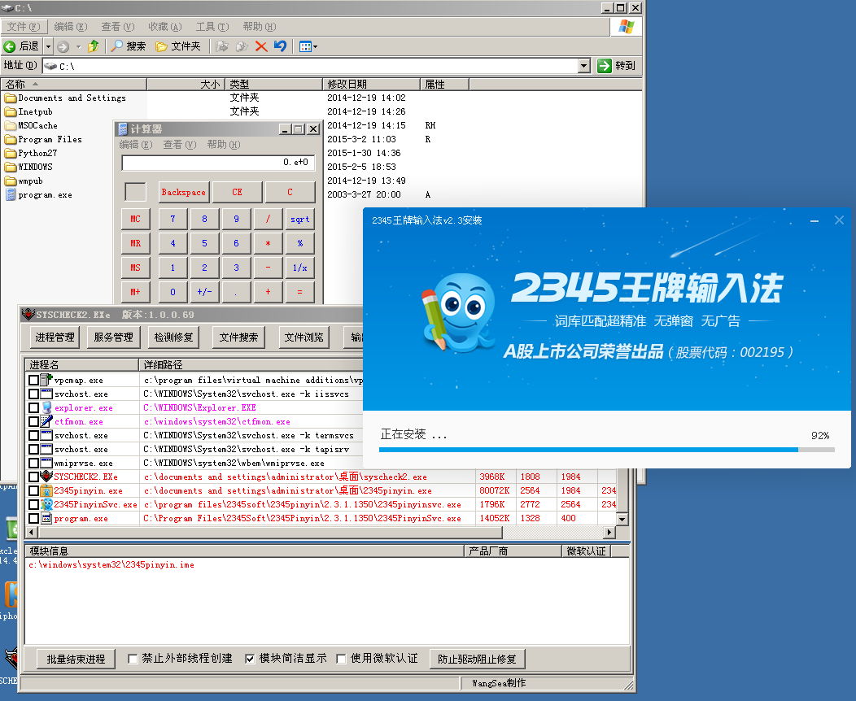Viewport: 856px width, 701px height.
Task: Open the Forward button history dropdown arrow
Action: 78,47
